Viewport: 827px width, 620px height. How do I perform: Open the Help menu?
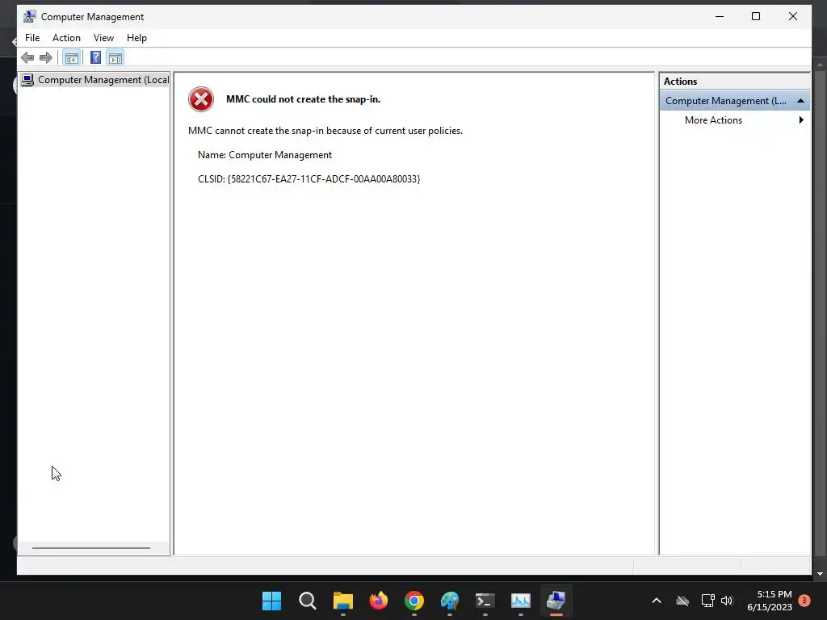click(x=136, y=38)
